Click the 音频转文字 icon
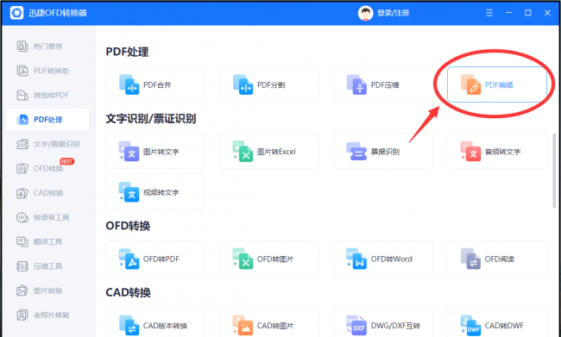Image resolution: width=561 pixels, height=337 pixels. pyautogui.click(x=470, y=151)
